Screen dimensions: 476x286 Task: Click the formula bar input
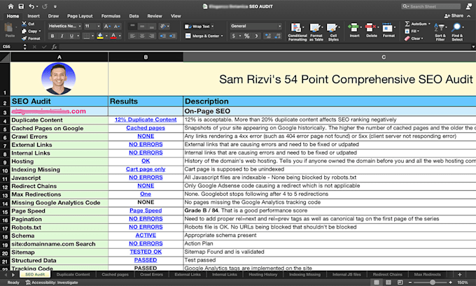[x=264, y=47]
